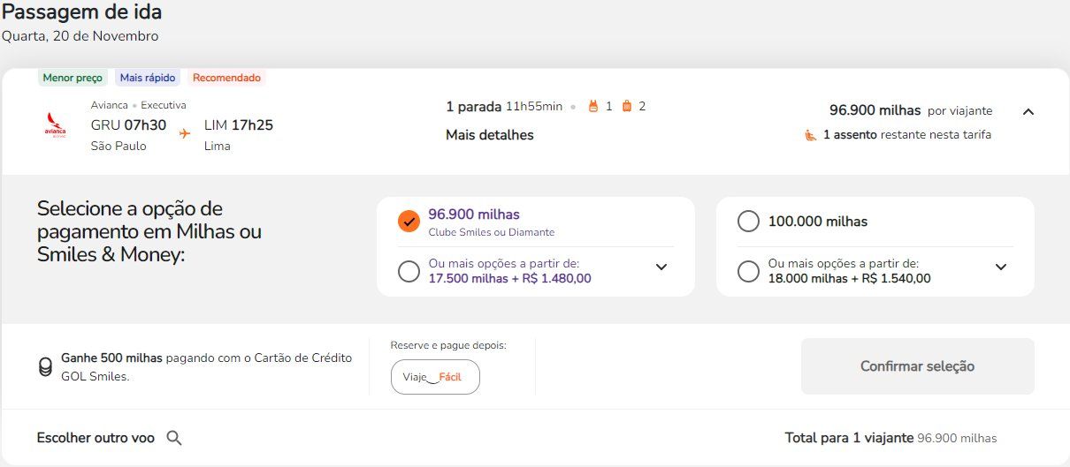Click the search magnifier icon
Screen dimensions: 1070x467
(x=174, y=438)
